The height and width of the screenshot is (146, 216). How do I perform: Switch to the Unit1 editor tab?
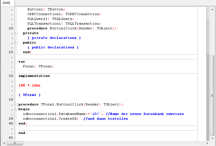coord(6,3)
